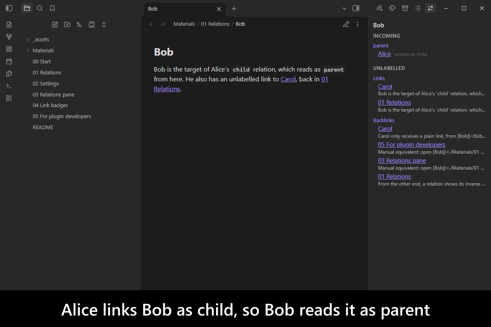Click the INCOMING section header
The width and height of the screenshot is (491, 327).
[387, 36]
